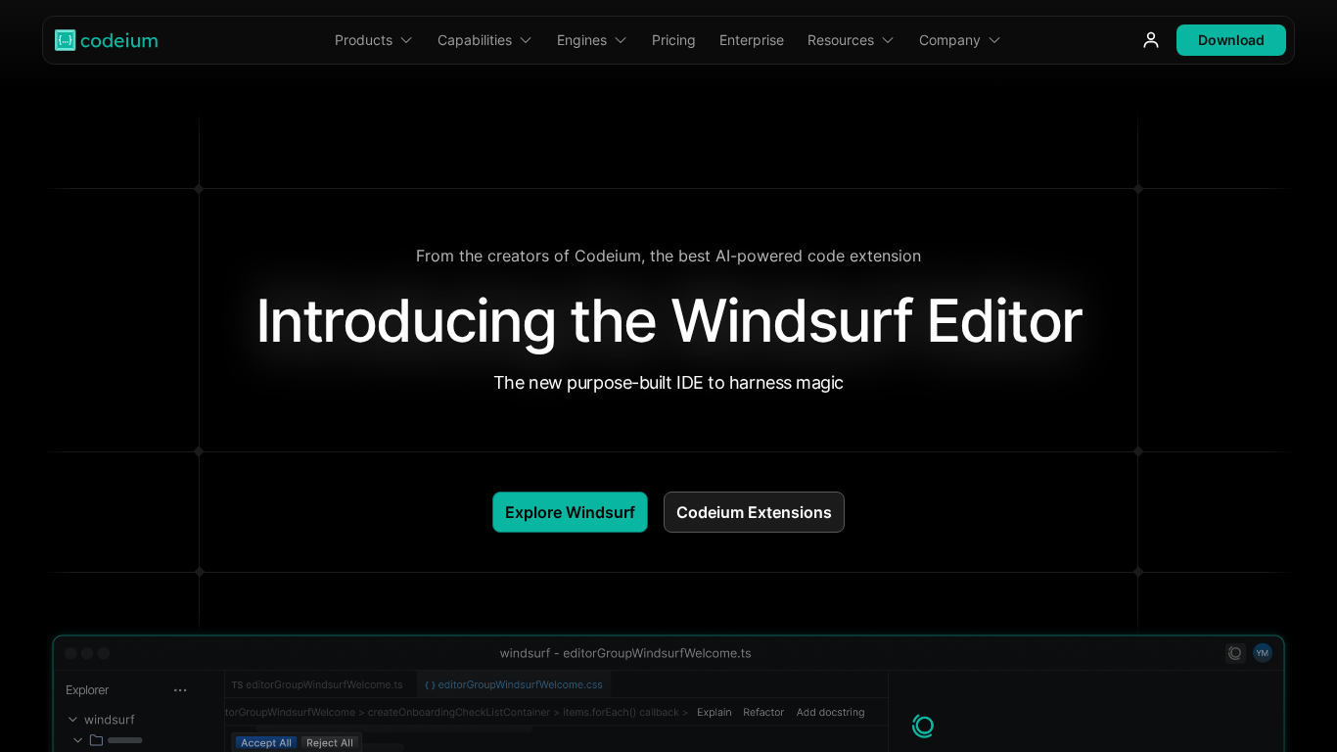Click the Explorer panel heading

coord(87,690)
